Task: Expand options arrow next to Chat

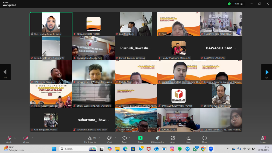Action: [x=115, y=138]
